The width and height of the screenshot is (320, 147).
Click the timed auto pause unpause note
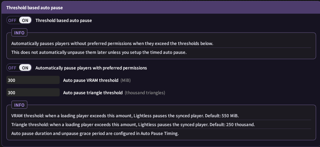point(99,52)
